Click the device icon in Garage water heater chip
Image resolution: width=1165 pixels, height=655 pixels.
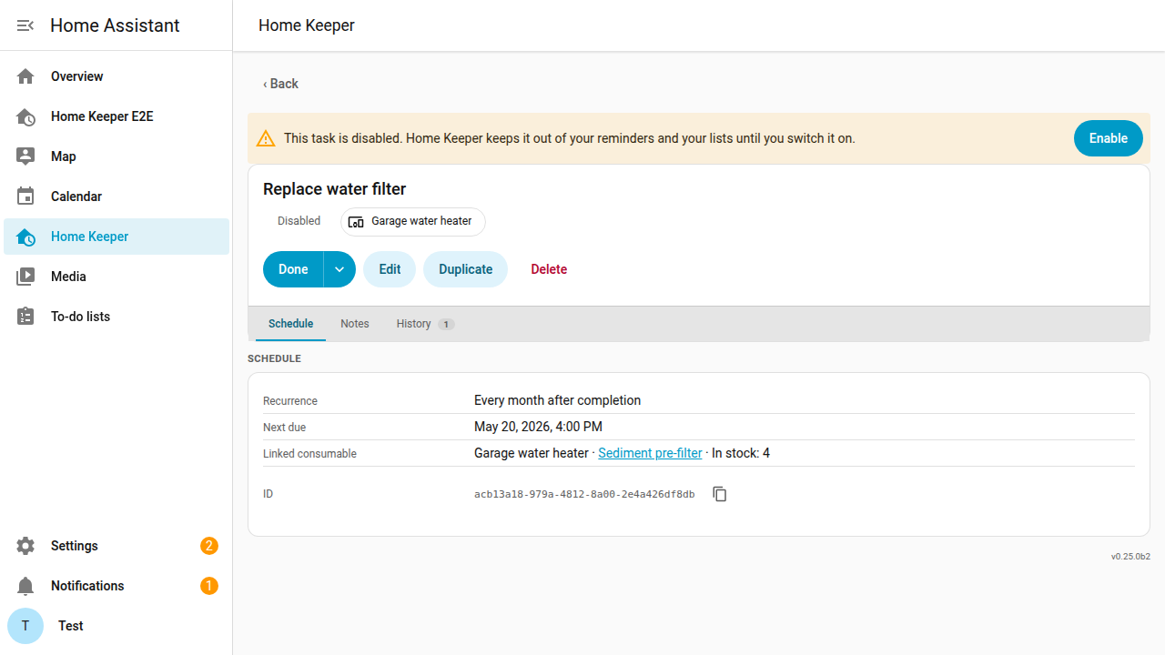[357, 222]
